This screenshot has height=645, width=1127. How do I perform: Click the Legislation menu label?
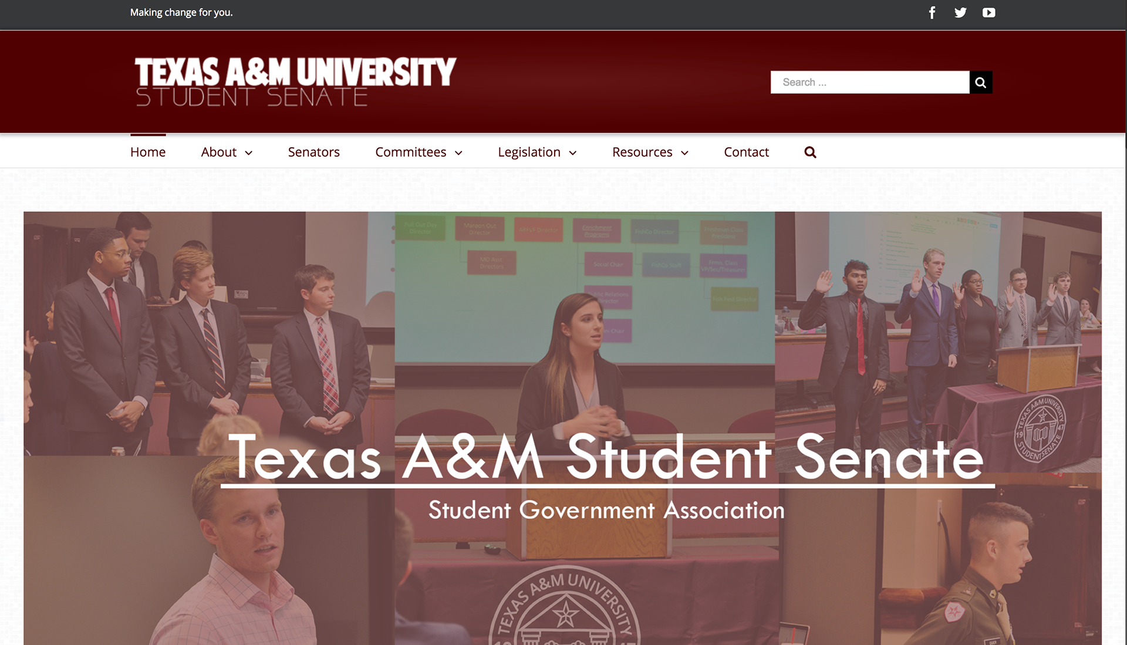pyautogui.click(x=529, y=152)
